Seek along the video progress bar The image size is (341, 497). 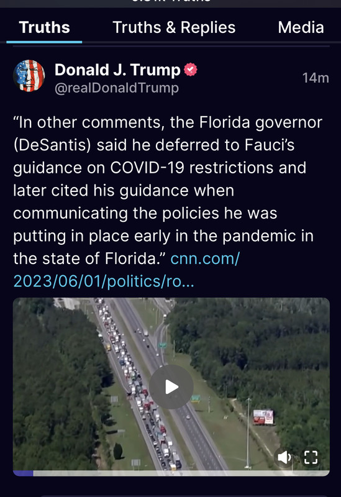(171, 473)
